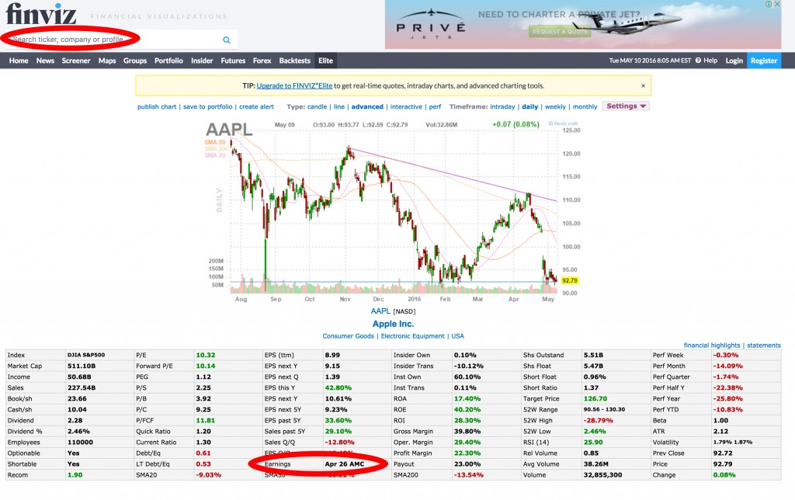Click the create alert link
795x500 pixels.
256,106
